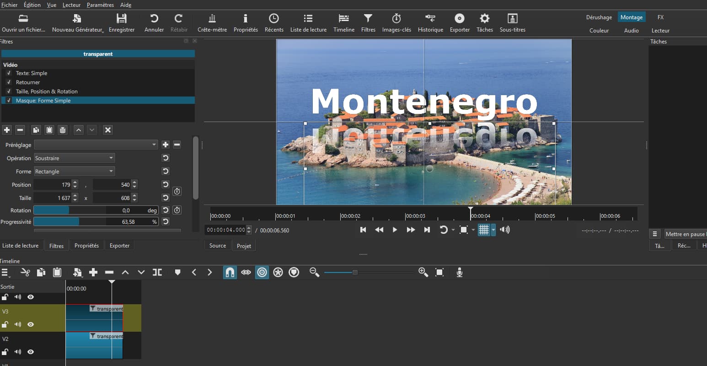Toggle timeline snapping magnet icon
The height and width of the screenshot is (366, 707).
pyautogui.click(x=230, y=273)
